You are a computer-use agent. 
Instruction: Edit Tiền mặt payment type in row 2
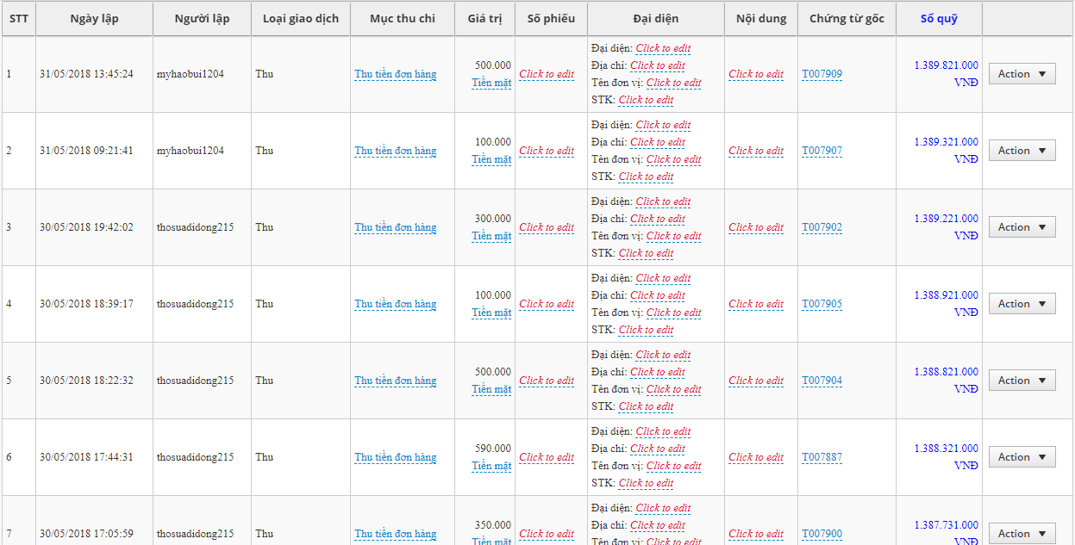(491, 159)
